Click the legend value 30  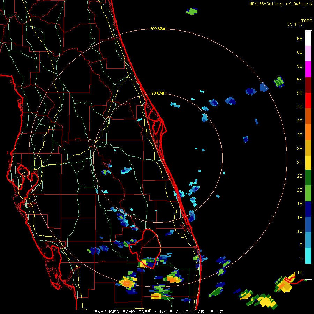(x=300, y=162)
